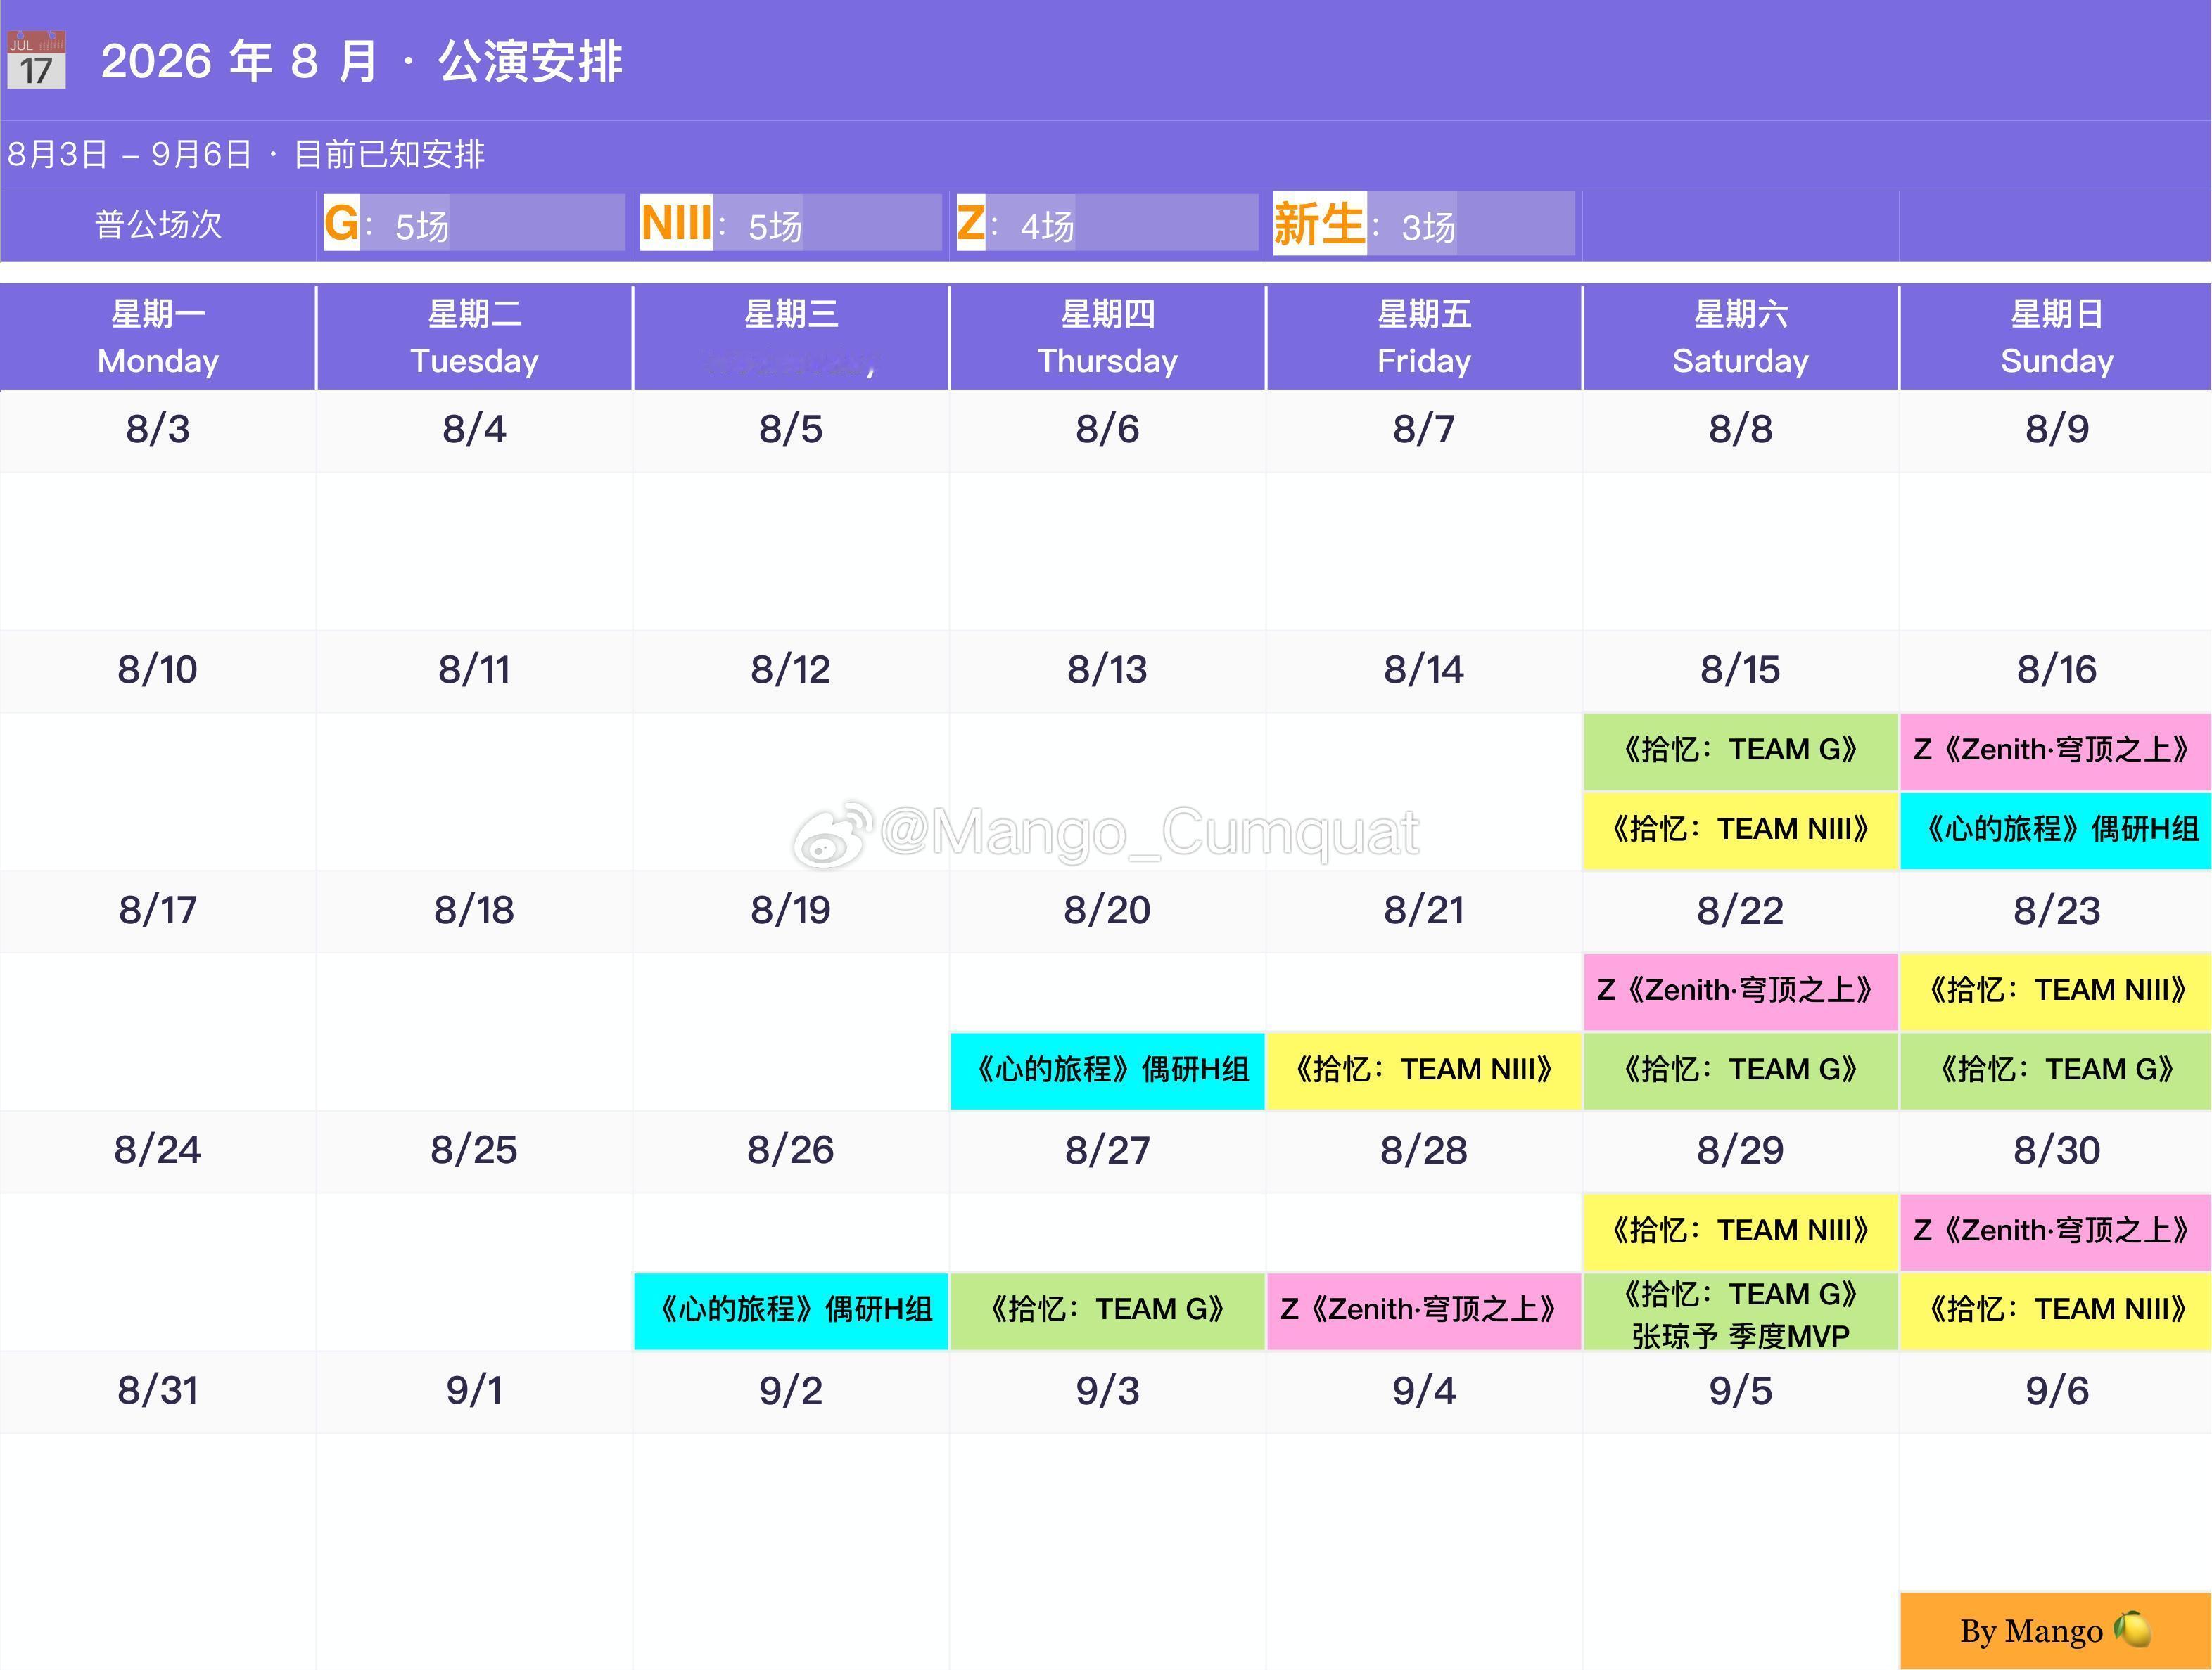Select the 8/24 date cell

point(158,1151)
